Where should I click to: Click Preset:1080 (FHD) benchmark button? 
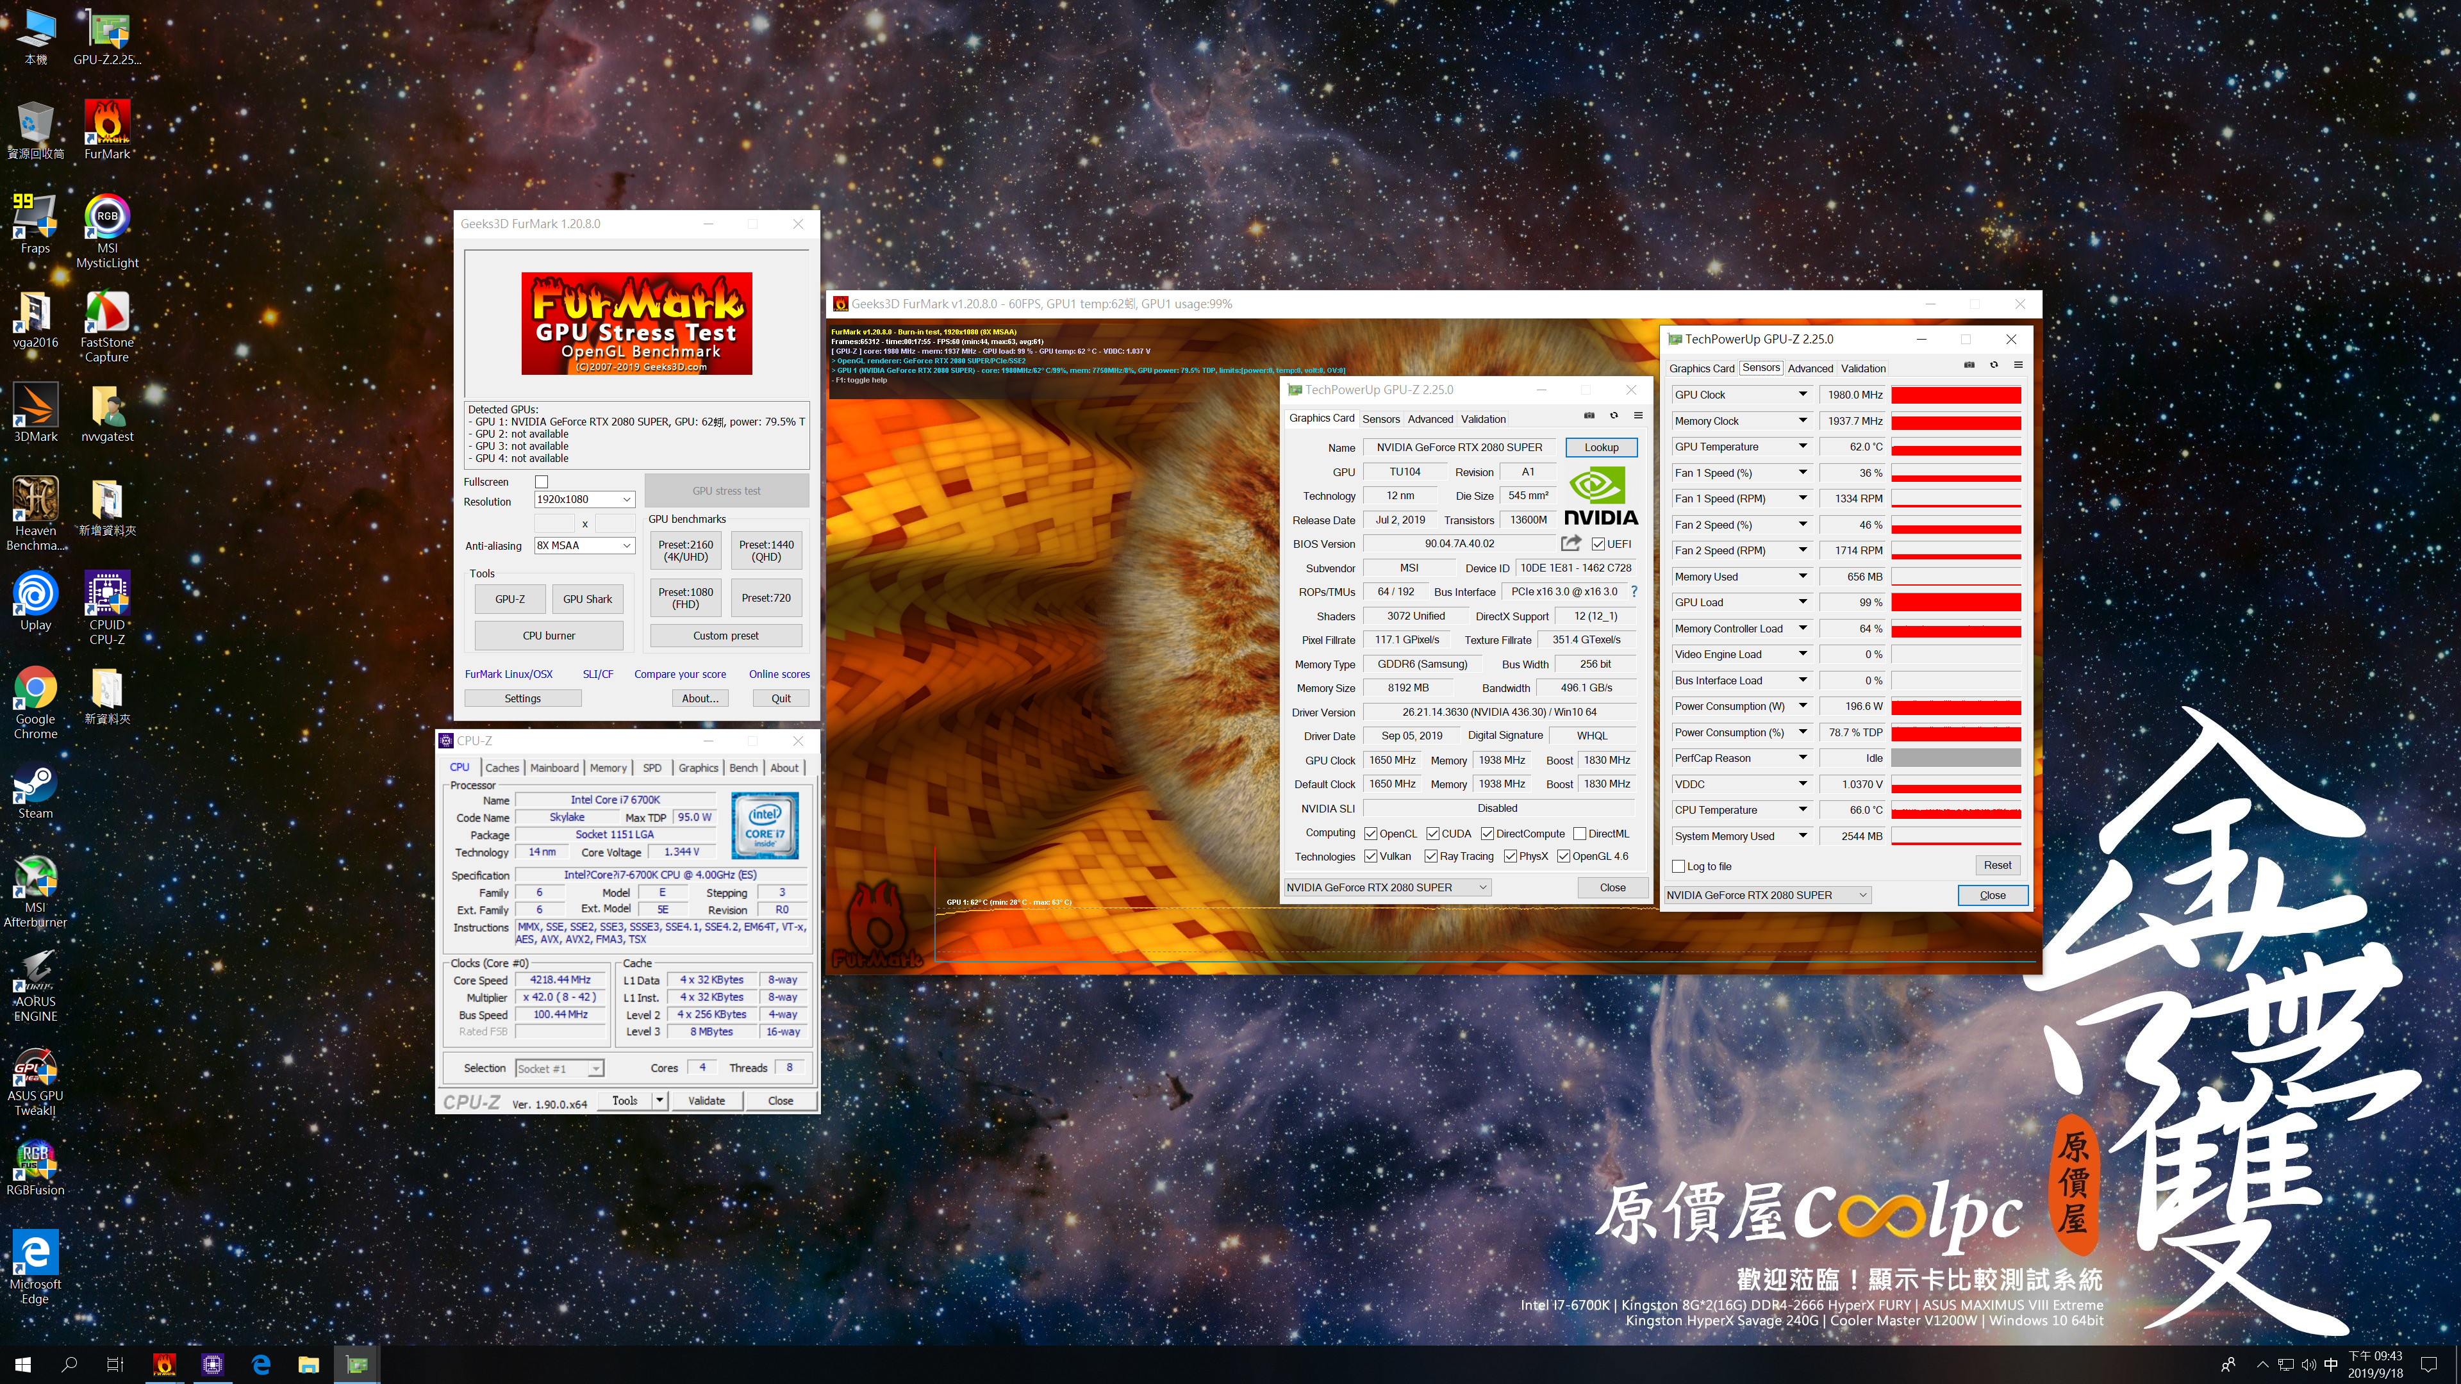(x=686, y=598)
